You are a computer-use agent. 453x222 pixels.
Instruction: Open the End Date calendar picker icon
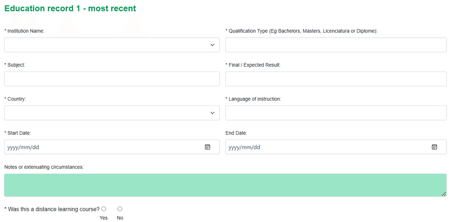point(434,147)
